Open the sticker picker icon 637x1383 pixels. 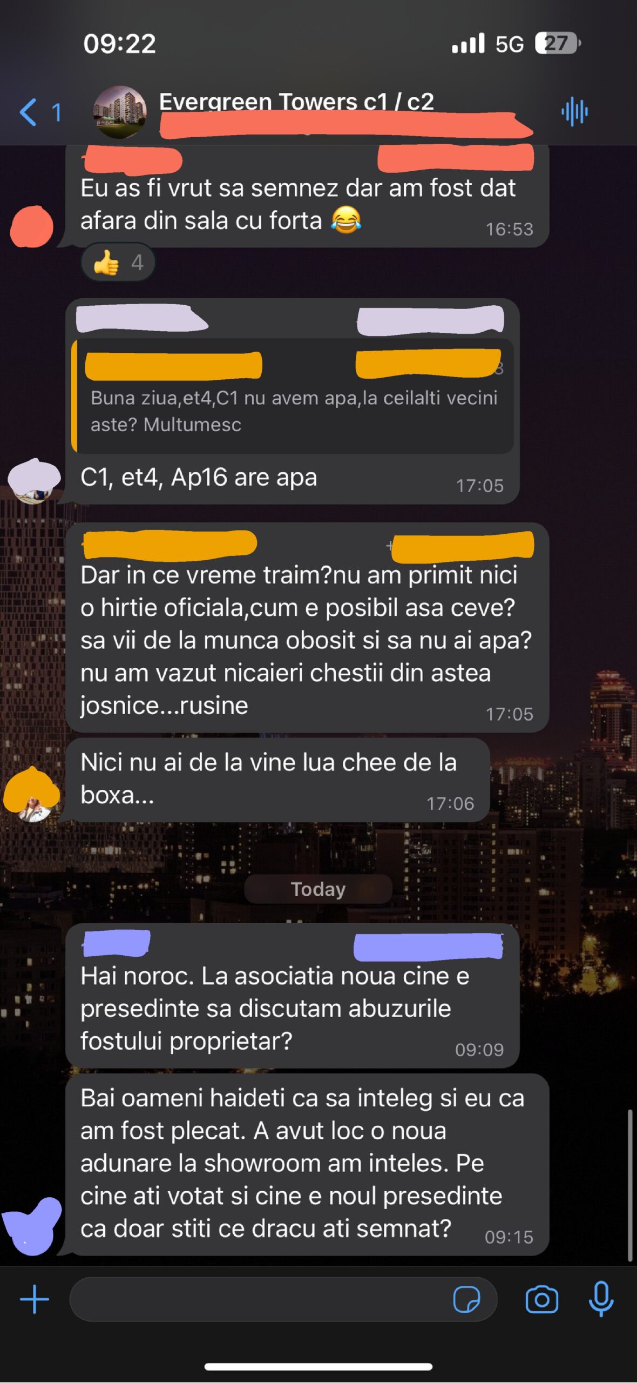[x=466, y=1299]
